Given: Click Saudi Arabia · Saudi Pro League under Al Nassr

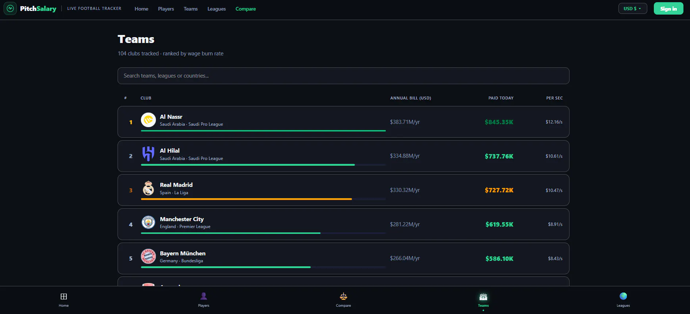Looking at the screenshot, I should click(x=191, y=124).
